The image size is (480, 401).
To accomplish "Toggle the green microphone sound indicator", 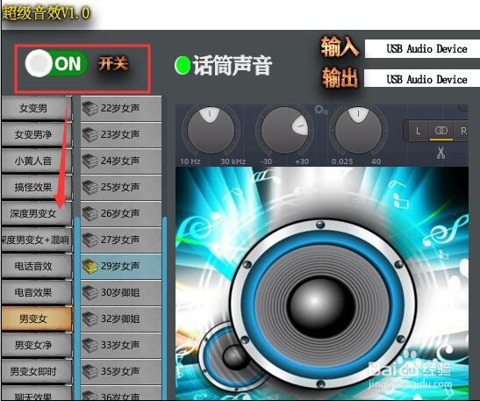I will pyautogui.click(x=183, y=65).
